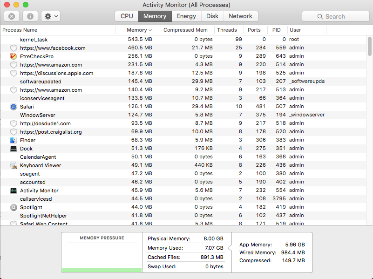Viewport: 373px width, 279px height.
Task: Click the Physical Memory 8.00 GB value
Action: (x=213, y=238)
